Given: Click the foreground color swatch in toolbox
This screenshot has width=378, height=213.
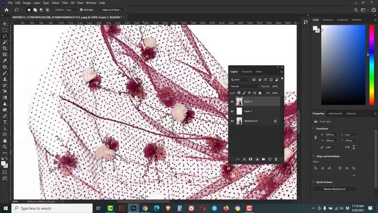Looking at the screenshot, I should click(x=3, y=163).
